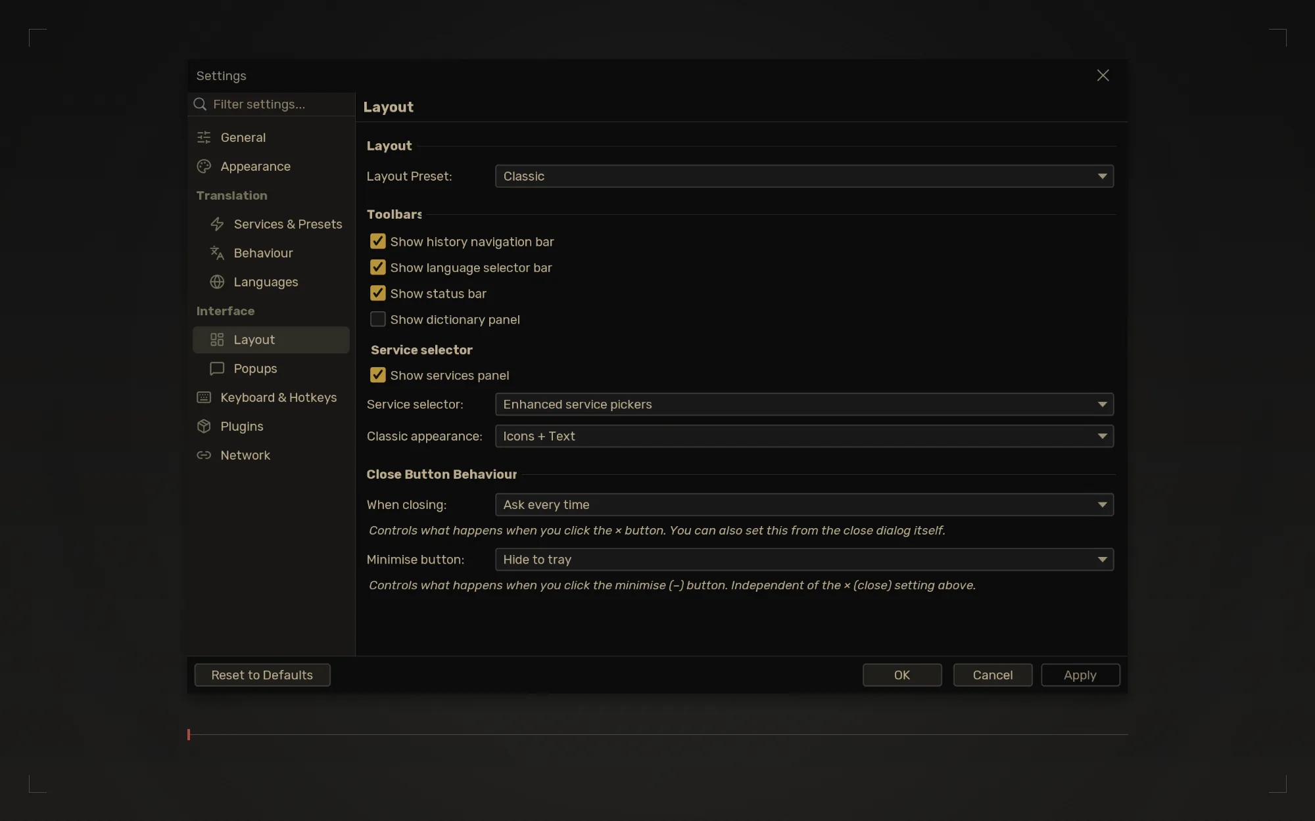
Task: Click the Languages globe icon
Action: (x=217, y=282)
